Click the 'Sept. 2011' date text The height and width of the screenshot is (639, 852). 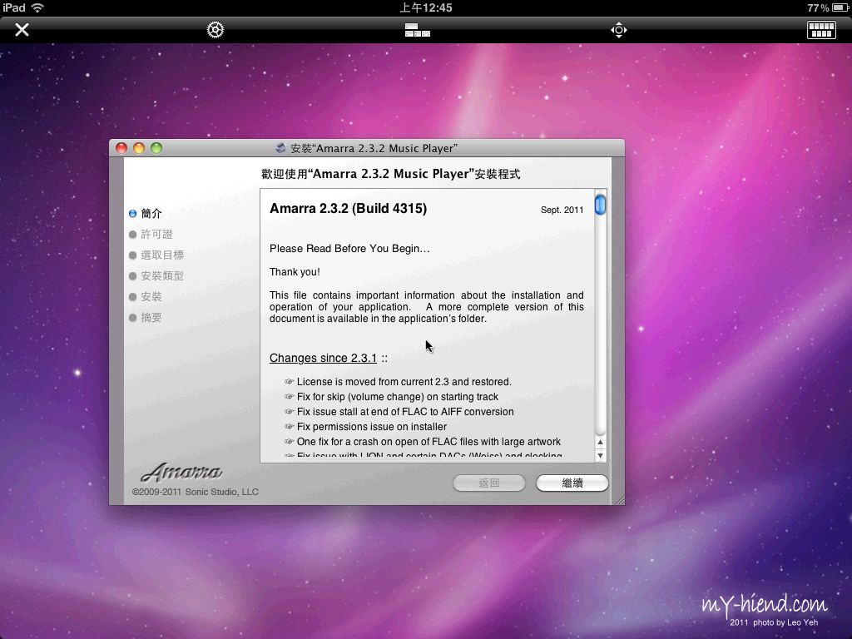coord(562,211)
